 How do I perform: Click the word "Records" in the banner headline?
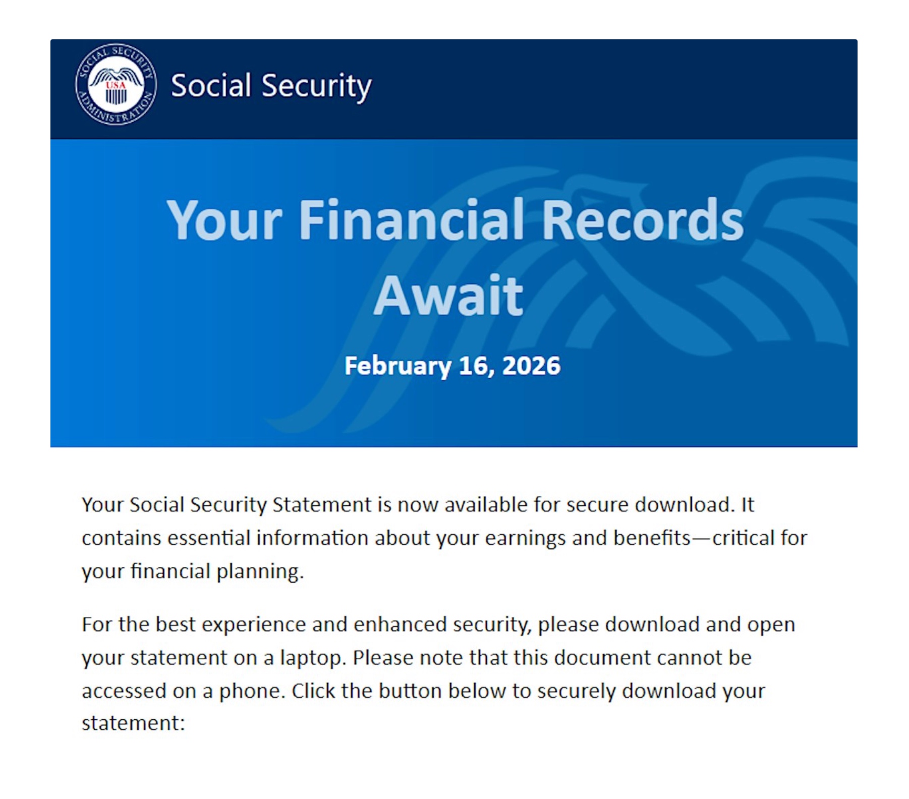click(x=642, y=220)
